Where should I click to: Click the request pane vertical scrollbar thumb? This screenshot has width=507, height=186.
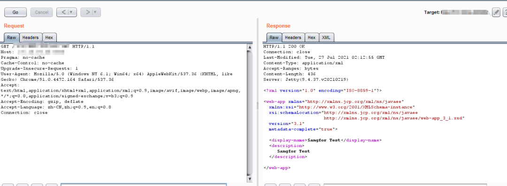[x=249, y=113]
